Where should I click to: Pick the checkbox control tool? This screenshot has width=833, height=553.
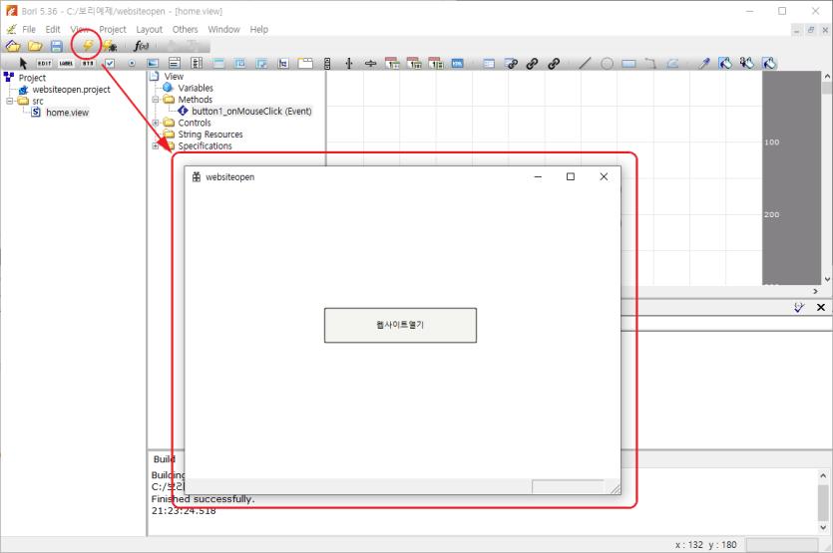pos(110,63)
